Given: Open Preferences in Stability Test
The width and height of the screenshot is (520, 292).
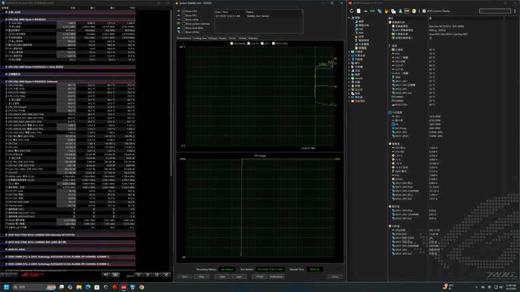Looking at the screenshot, I should 276,277.
